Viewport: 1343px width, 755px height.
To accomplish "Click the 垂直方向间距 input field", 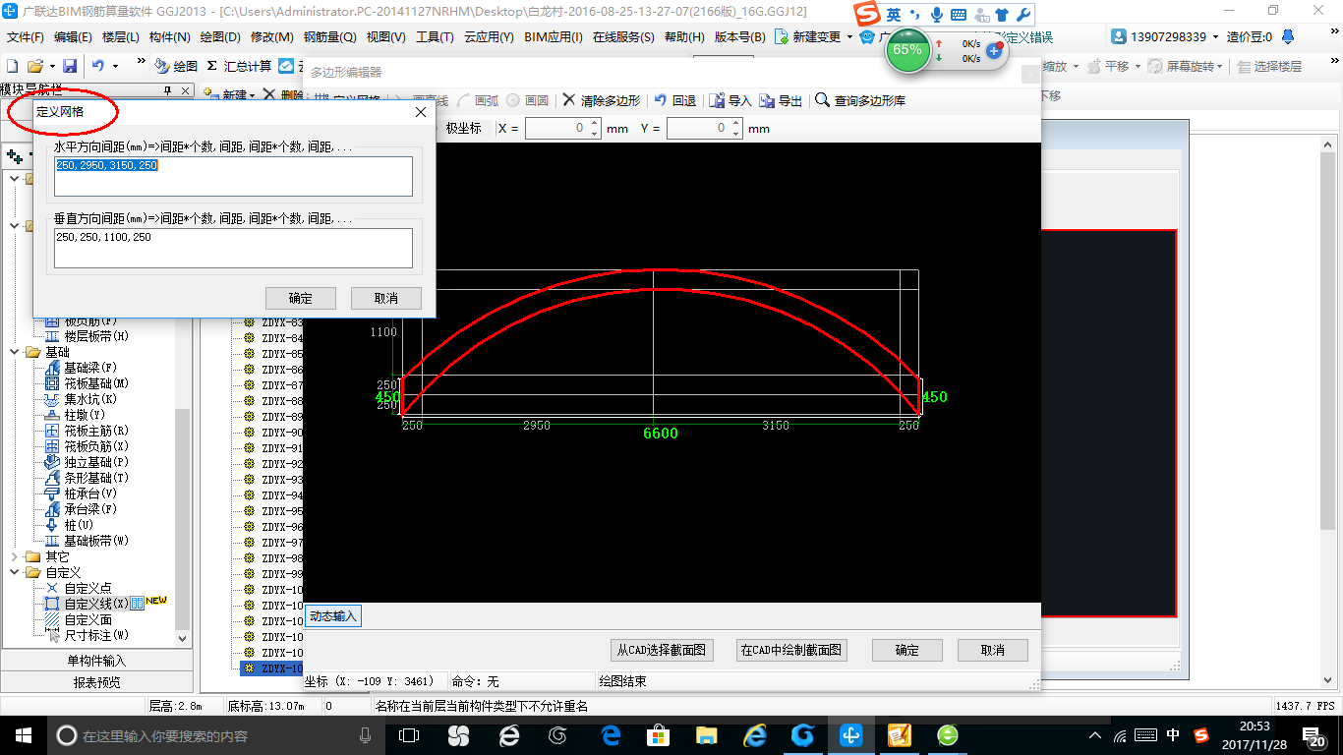I will (x=234, y=248).
